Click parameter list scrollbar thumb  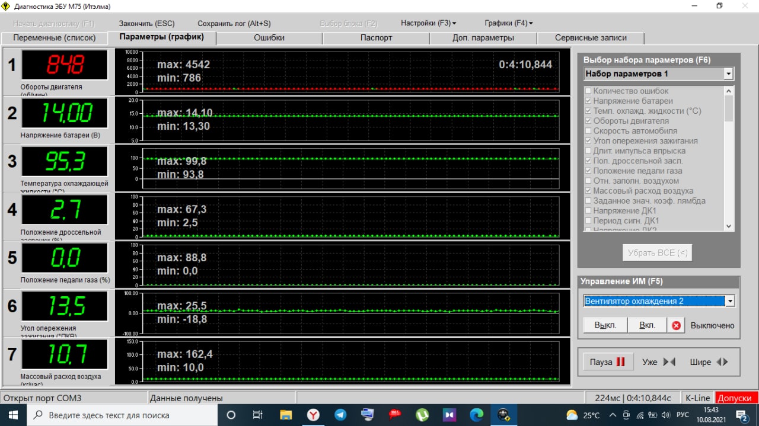click(x=729, y=108)
